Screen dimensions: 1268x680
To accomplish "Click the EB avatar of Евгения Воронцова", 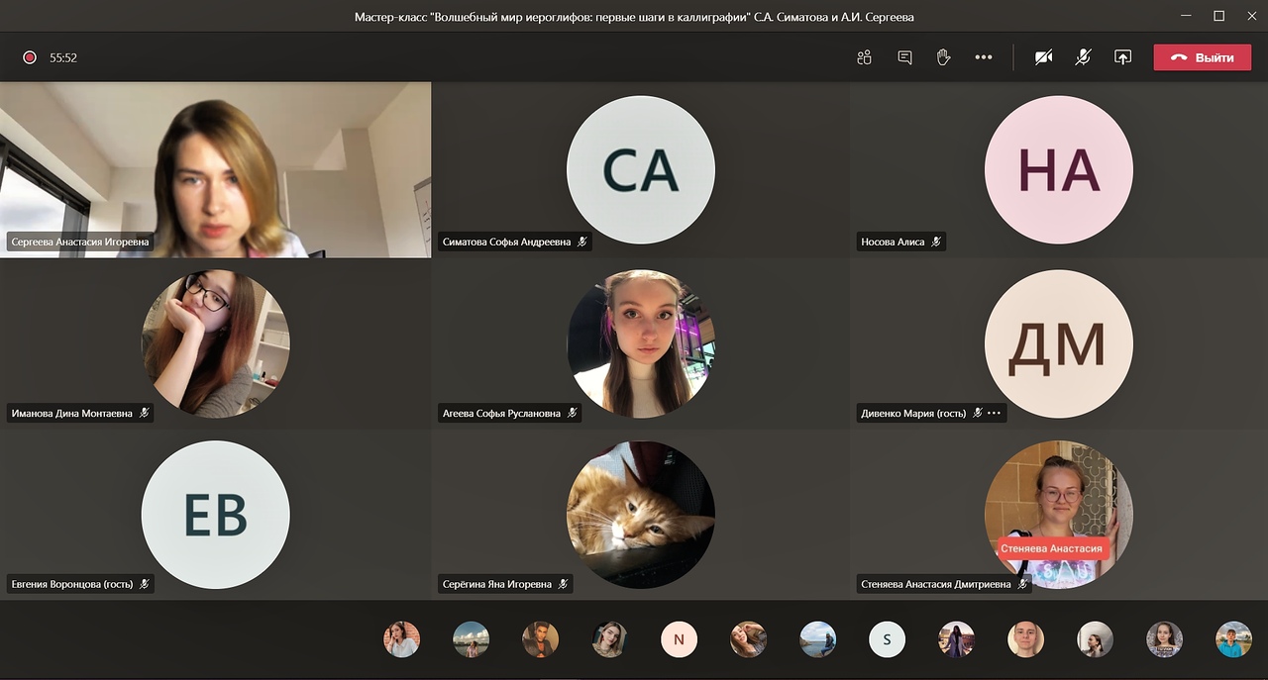I will 216,515.
